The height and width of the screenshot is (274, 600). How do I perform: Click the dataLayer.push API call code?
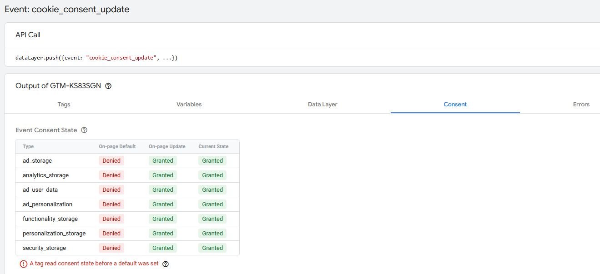coord(96,58)
